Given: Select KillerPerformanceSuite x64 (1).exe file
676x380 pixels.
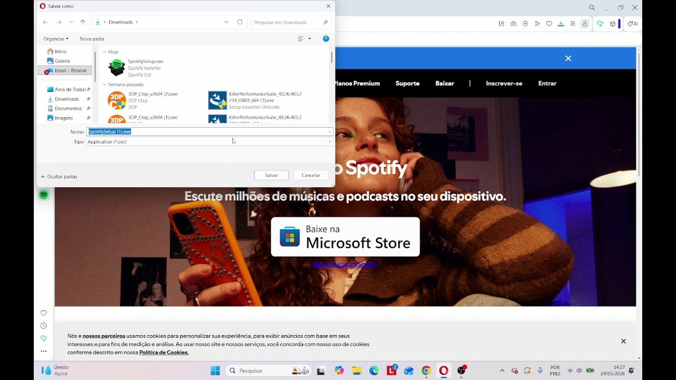Looking at the screenshot, I should click(x=255, y=100).
